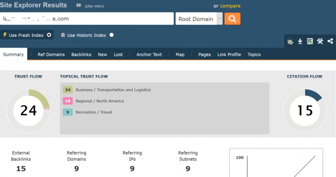The height and width of the screenshot is (177, 336).
Task: Click the CITATION FLOW heading link
Action: [x=305, y=76]
